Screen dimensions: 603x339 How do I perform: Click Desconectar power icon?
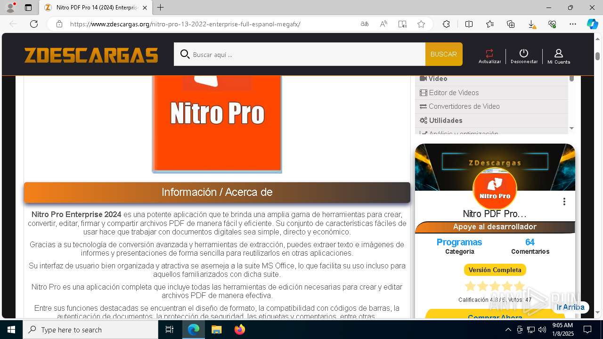pyautogui.click(x=524, y=56)
